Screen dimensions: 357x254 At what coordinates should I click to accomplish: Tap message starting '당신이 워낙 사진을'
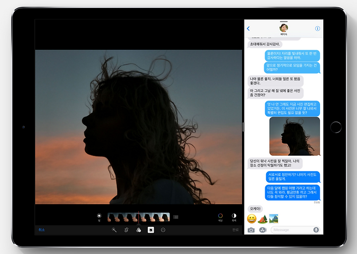tap(275, 163)
